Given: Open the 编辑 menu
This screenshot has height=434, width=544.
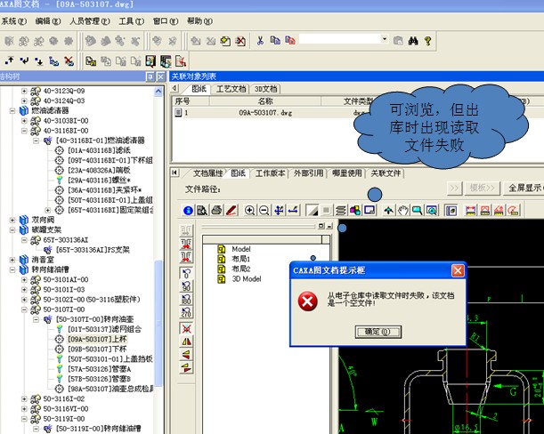Looking at the screenshot, I should point(48,21).
